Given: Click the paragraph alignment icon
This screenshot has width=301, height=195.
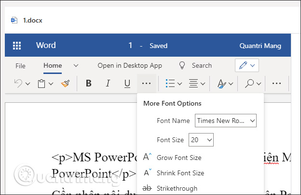Looking at the screenshot, I should (x=193, y=84).
